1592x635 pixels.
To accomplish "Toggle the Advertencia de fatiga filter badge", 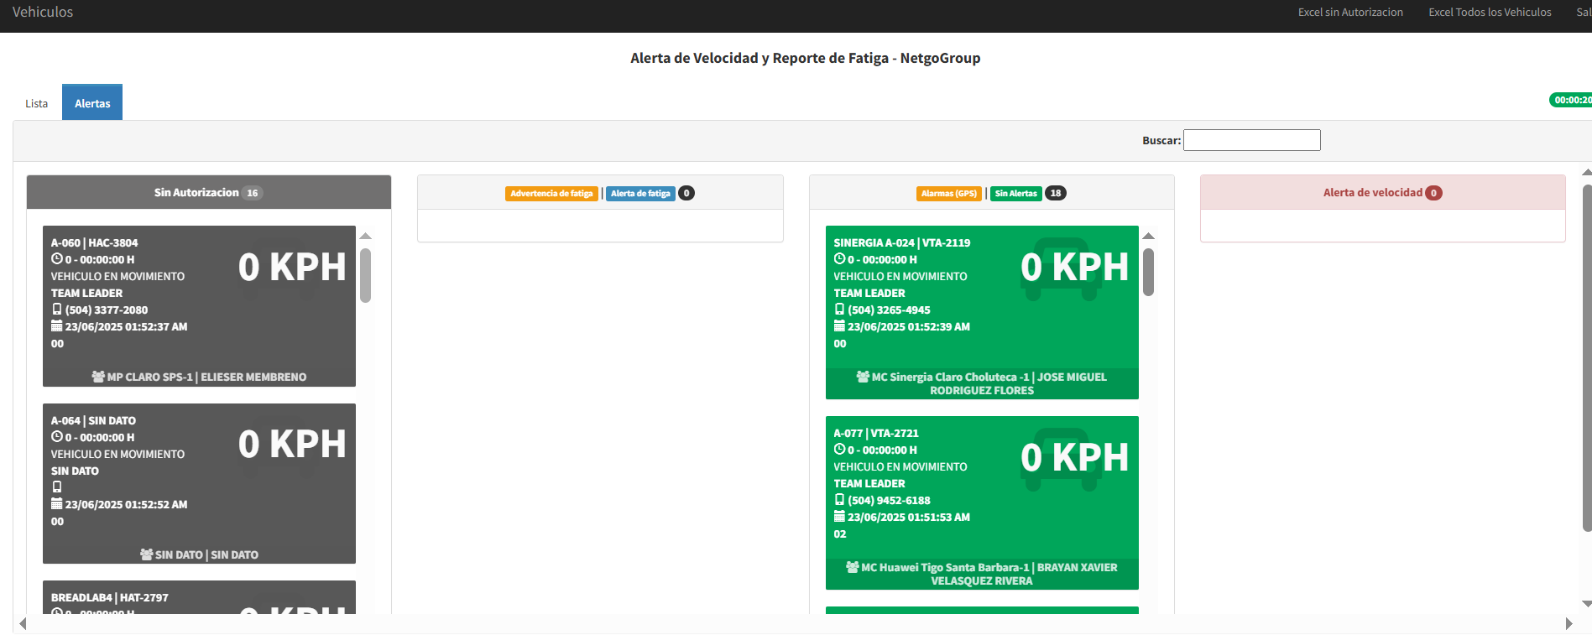I will [551, 194].
